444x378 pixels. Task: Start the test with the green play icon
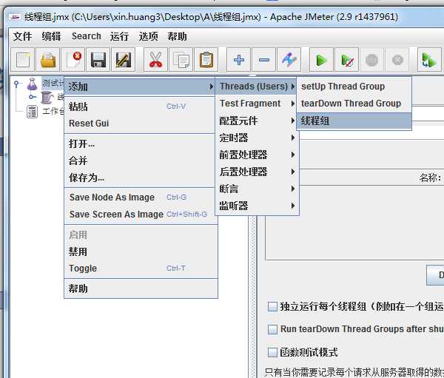(x=321, y=60)
